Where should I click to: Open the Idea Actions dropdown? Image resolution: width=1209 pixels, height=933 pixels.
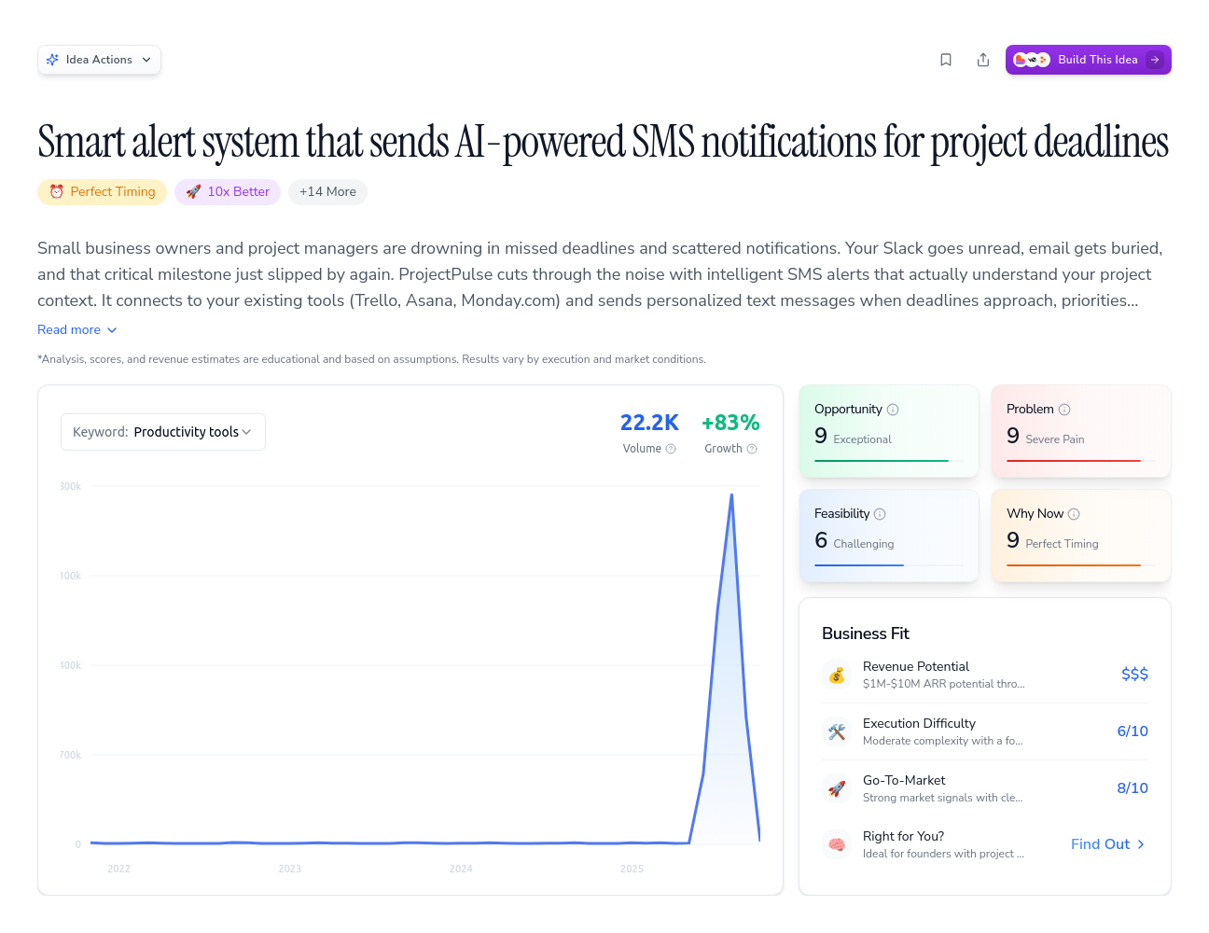(99, 59)
